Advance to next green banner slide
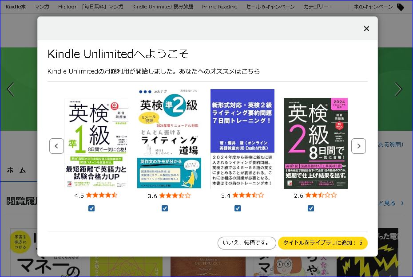 [x=398, y=89]
